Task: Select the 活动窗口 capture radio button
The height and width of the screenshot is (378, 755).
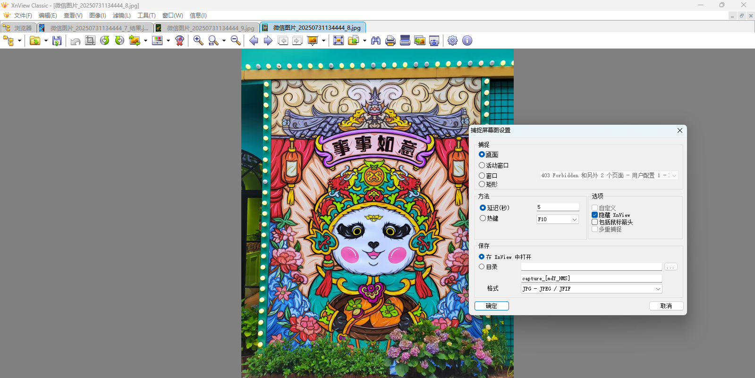Action: click(x=482, y=165)
